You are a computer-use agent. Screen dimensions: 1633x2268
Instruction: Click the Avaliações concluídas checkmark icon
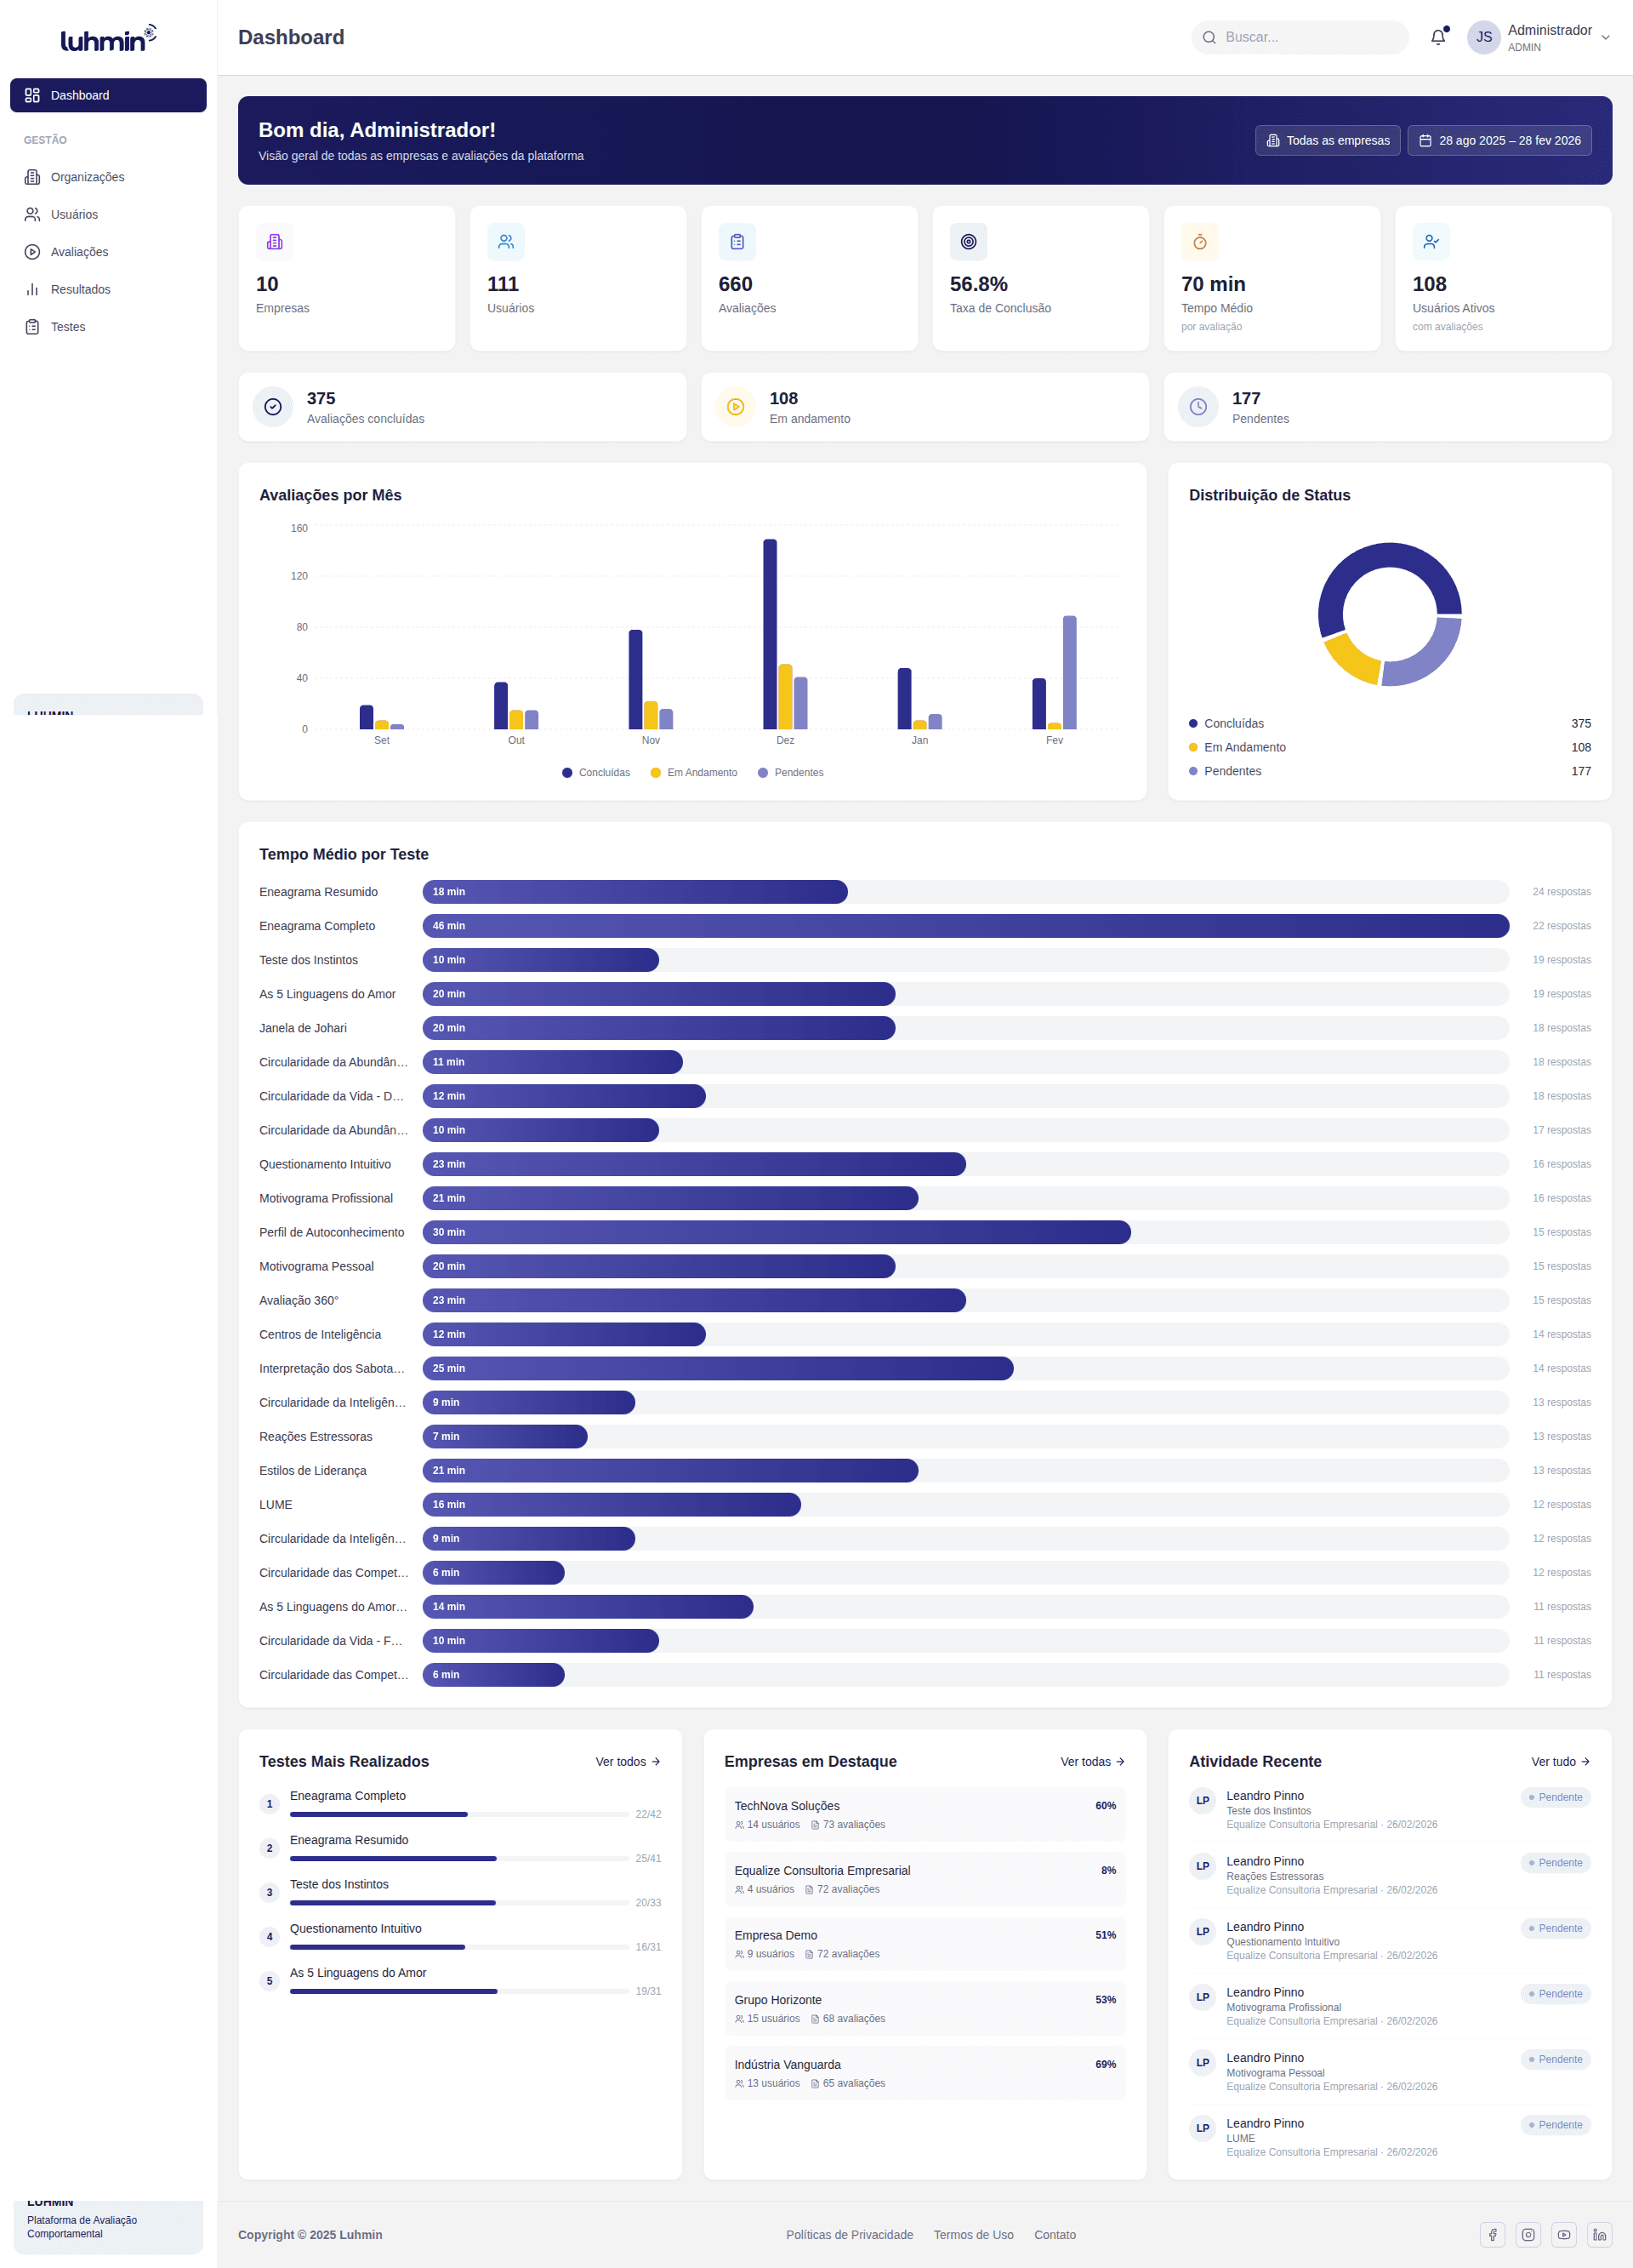click(x=273, y=407)
